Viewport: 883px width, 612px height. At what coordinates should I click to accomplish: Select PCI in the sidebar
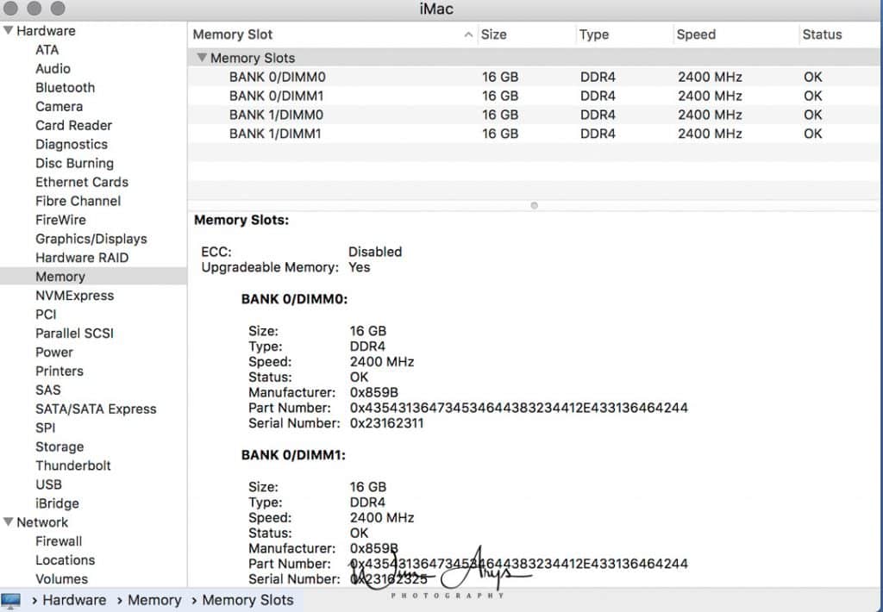coord(46,314)
